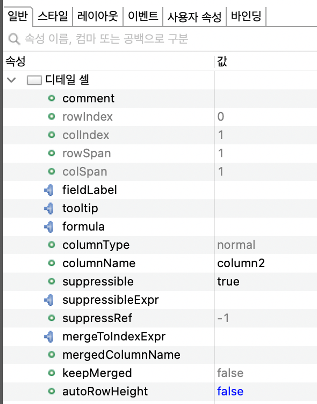Click the search magnifier icon
The height and width of the screenshot is (404, 317).
point(14,39)
